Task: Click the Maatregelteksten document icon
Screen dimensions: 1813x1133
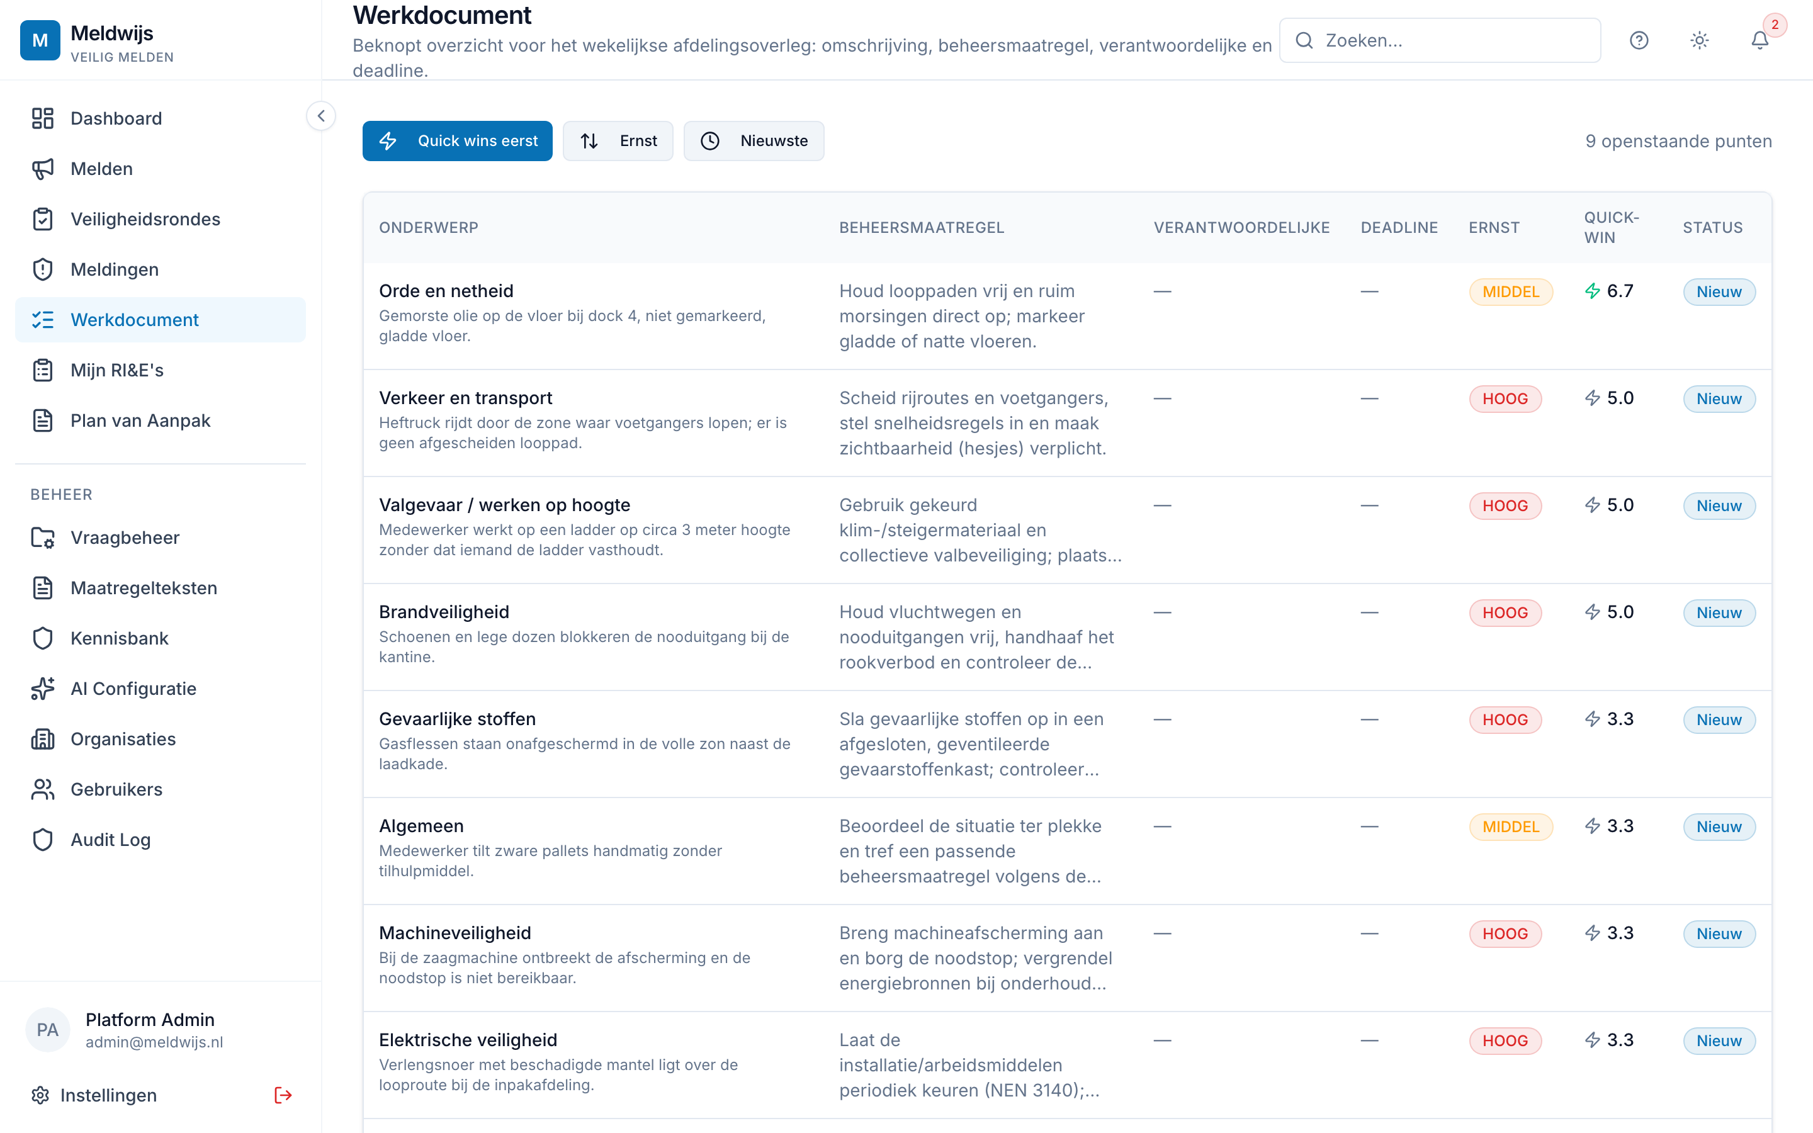Action: 43,589
